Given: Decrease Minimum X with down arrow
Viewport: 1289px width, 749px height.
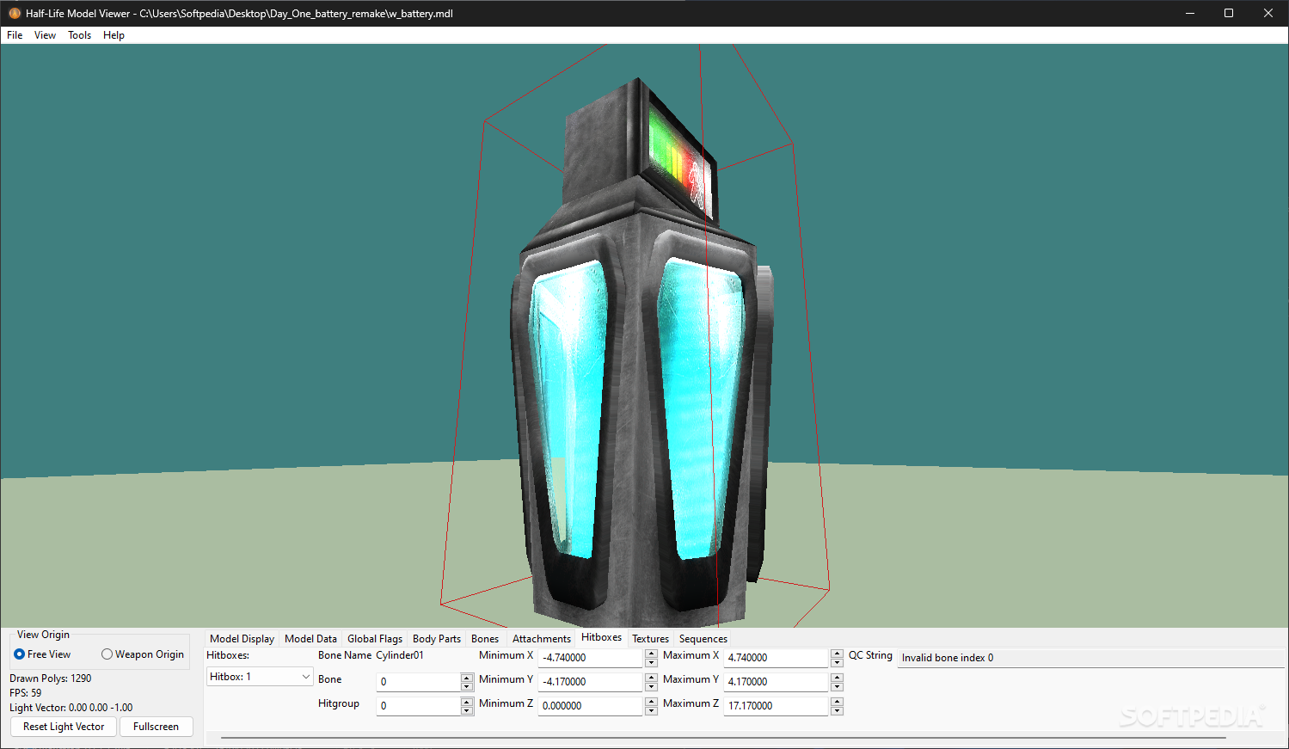Looking at the screenshot, I should (651, 662).
